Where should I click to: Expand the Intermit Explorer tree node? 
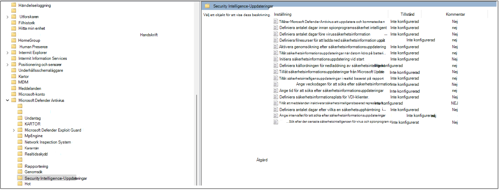8,53
